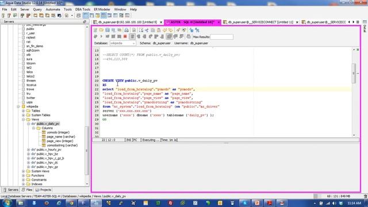
Task: Toggle the highlighted grid view button in execute toolbar
Action: [x=169, y=37]
